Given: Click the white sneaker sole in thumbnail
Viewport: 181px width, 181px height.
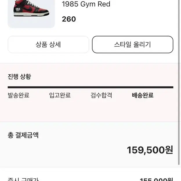Looking at the screenshot, I should point(31,14).
